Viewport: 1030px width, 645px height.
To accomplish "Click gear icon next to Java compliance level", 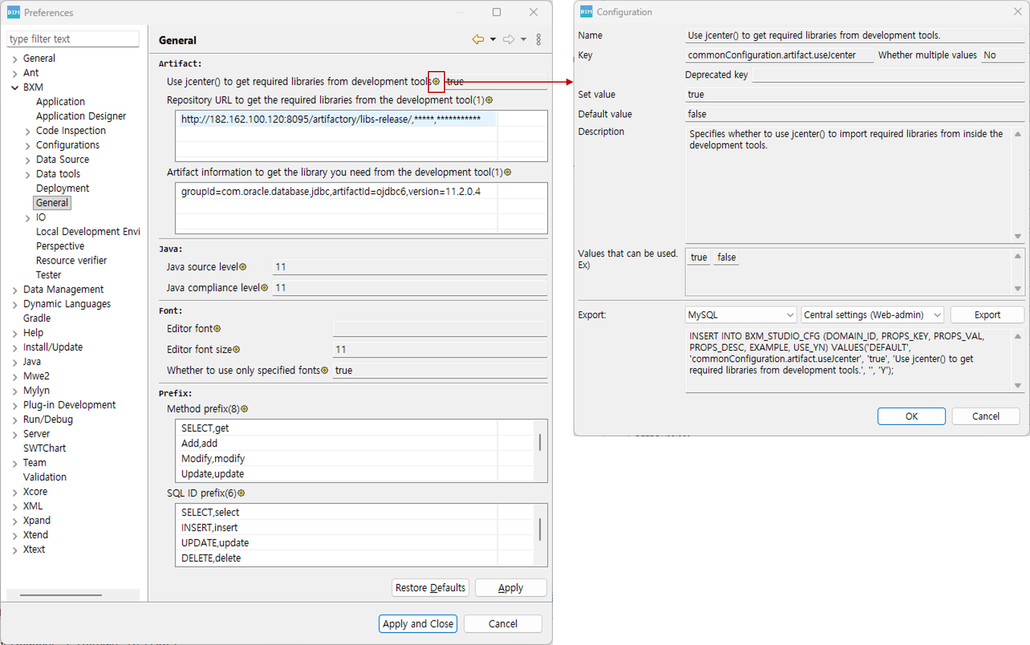I will 264,288.
